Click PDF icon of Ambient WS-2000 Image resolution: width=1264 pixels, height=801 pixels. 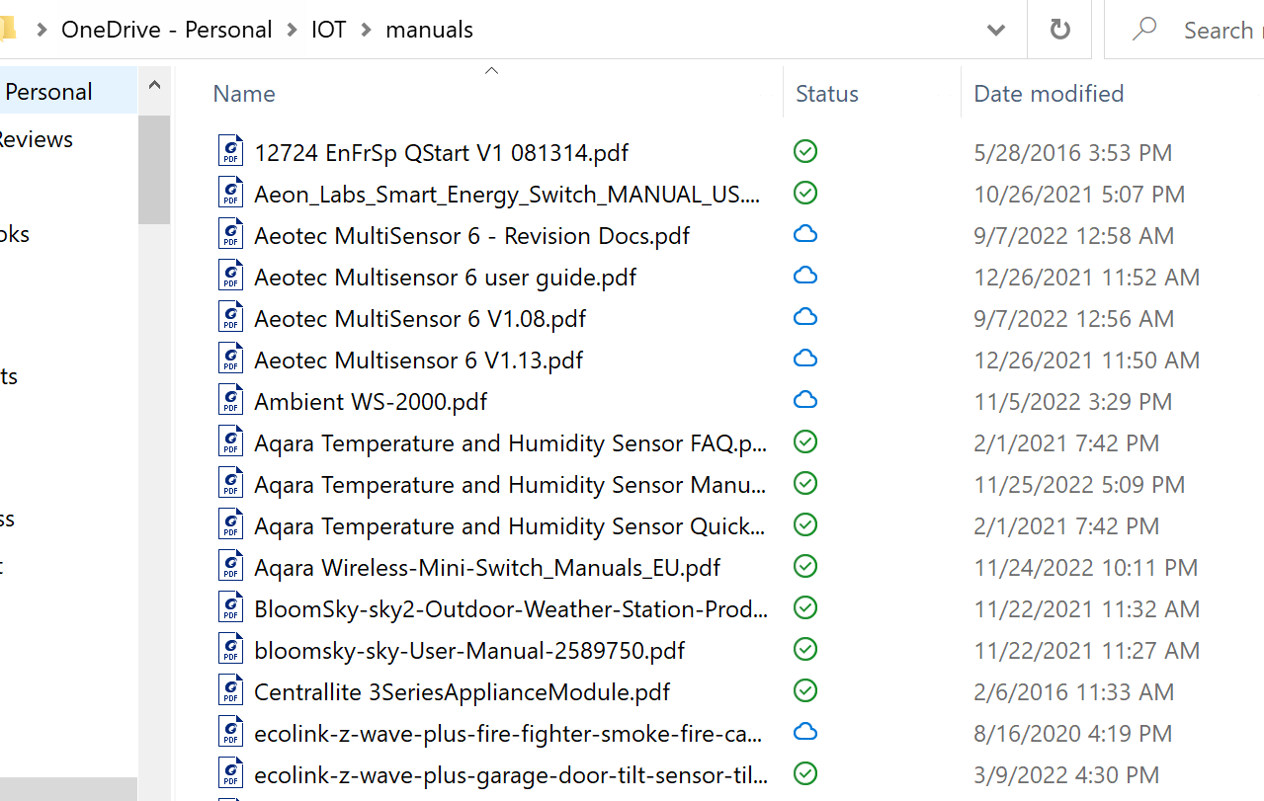coord(230,400)
